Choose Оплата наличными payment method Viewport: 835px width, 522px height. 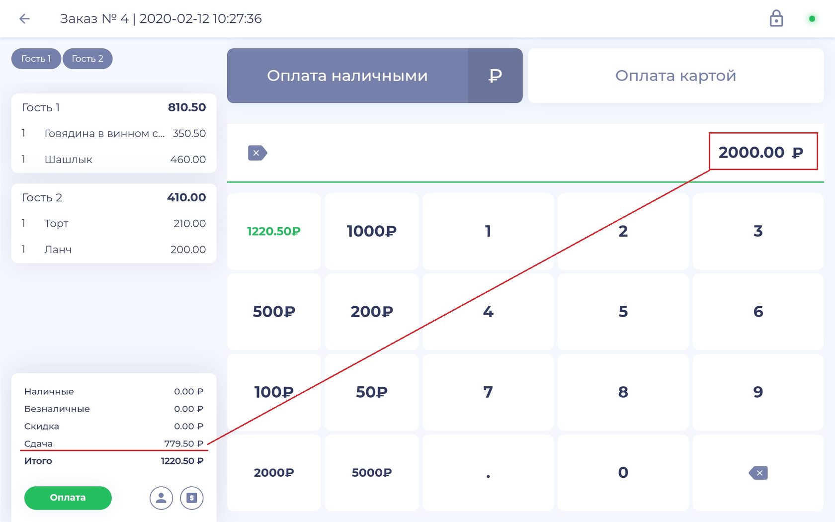(x=347, y=76)
